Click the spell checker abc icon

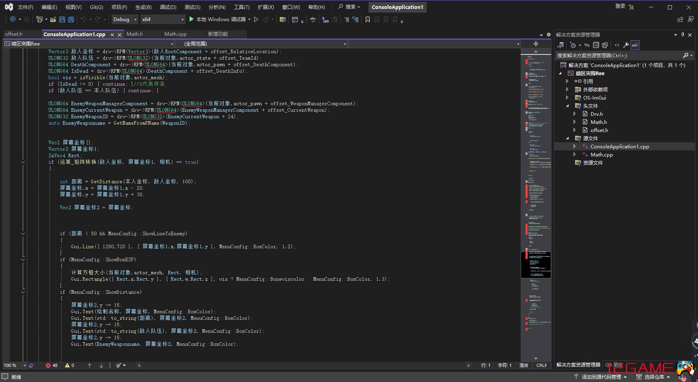313,19
